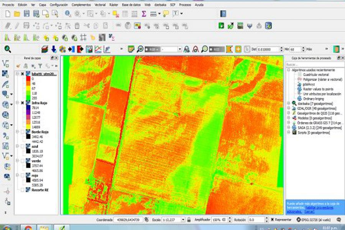Open the file explorer from the taskbar

pyautogui.click(x=44, y=228)
